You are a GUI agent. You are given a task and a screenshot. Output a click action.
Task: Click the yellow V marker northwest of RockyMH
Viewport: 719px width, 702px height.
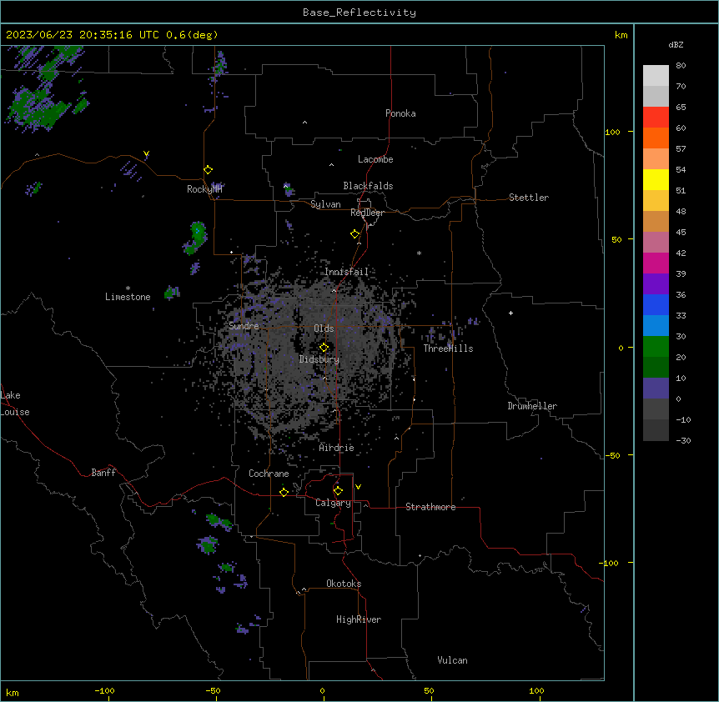click(x=146, y=153)
